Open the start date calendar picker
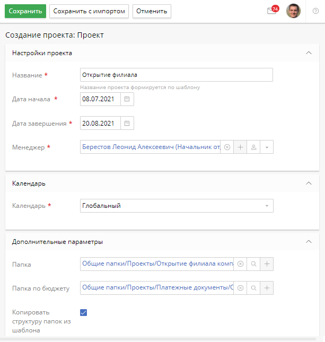The image size is (325, 342). [x=127, y=99]
